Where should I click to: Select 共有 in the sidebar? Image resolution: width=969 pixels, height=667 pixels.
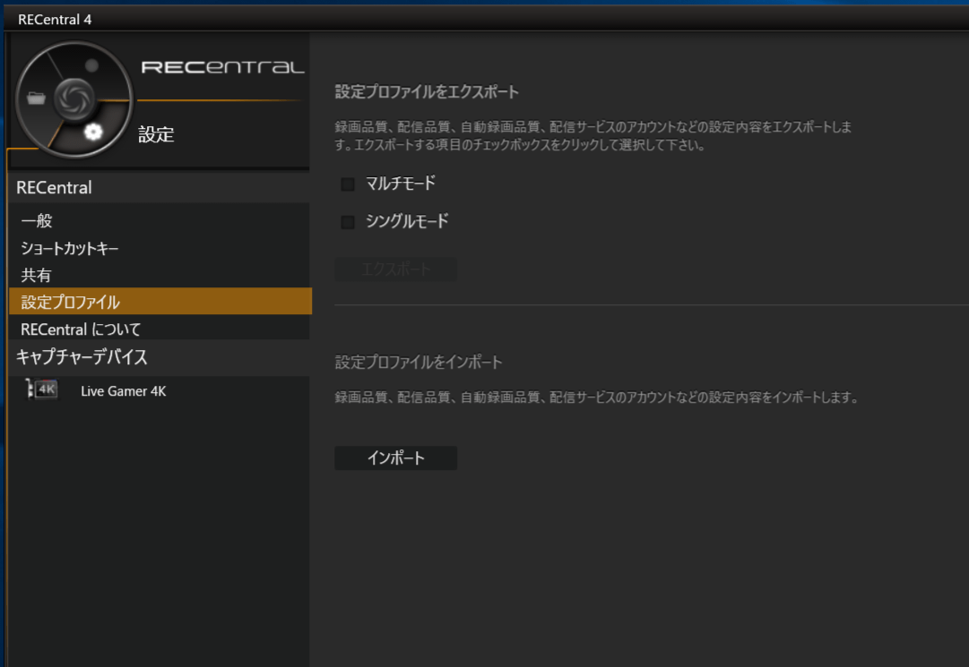click(x=36, y=275)
